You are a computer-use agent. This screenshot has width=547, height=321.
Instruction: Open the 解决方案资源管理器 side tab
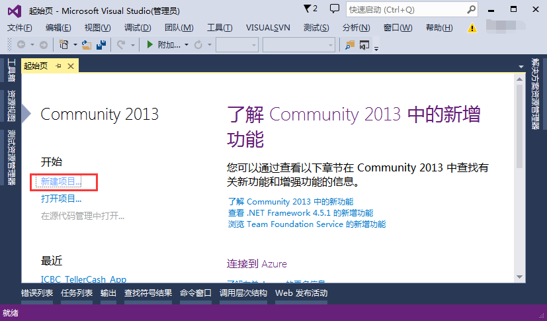536,93
